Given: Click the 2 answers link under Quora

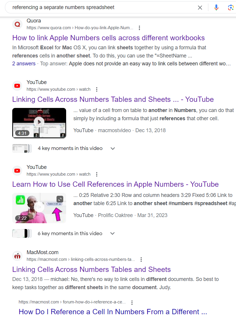Looking at the screenshot, I should 24,64.
